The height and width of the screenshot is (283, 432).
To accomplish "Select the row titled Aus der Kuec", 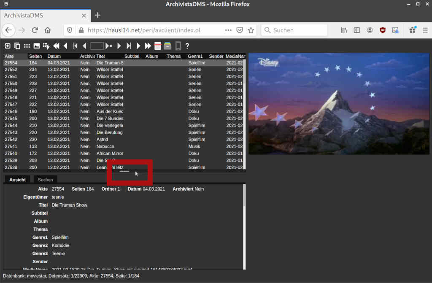I will click(x=124, y=111).
